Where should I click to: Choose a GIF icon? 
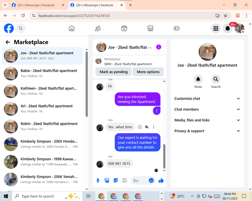click(124, 180)
